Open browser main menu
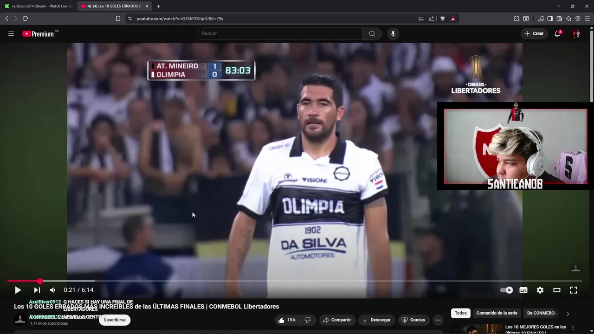This screenshot has width=594, height=334. (587, 19)
